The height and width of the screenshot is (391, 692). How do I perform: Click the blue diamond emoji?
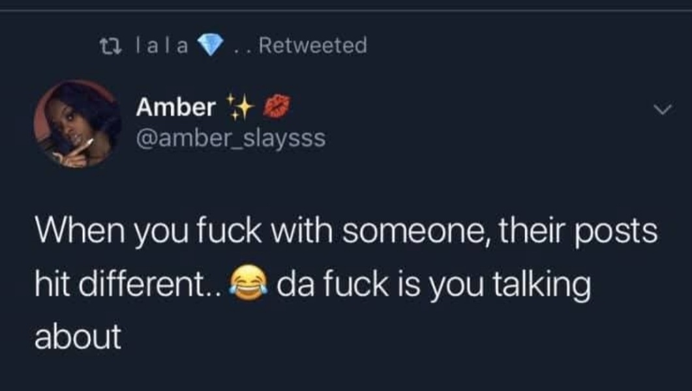(210, 46)
